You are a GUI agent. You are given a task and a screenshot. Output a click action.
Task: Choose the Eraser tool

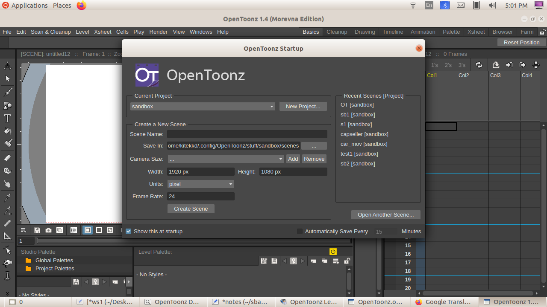(x=8, y=158)
